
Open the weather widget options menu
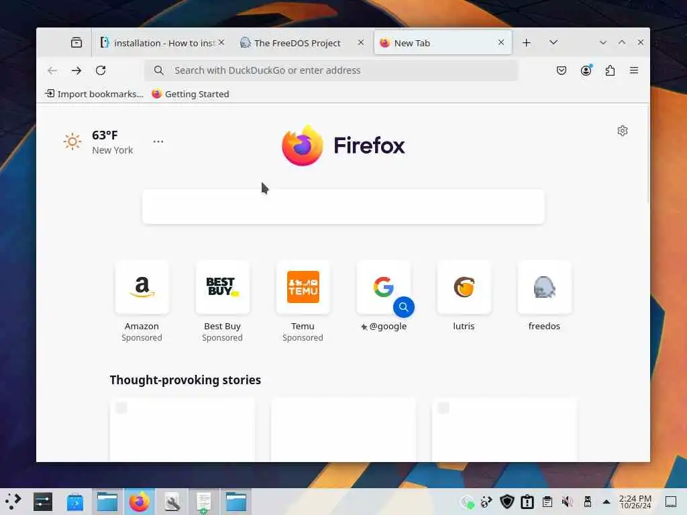pos(158,141)
